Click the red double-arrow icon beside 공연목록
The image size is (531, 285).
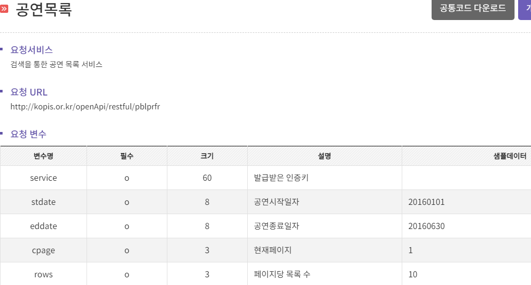click(x=4, y=8)
